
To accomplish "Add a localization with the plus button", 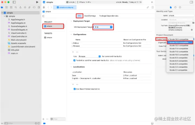I will click(73, 84).
